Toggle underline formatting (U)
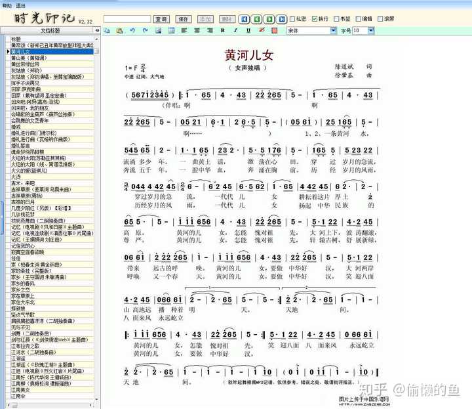 [248, 30]
